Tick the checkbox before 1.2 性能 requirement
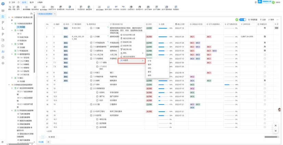 point(88,36)
